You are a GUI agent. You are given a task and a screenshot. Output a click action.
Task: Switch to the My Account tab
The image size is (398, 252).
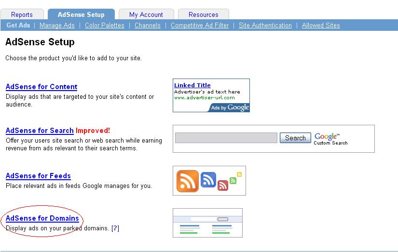[x=146, y=14]
